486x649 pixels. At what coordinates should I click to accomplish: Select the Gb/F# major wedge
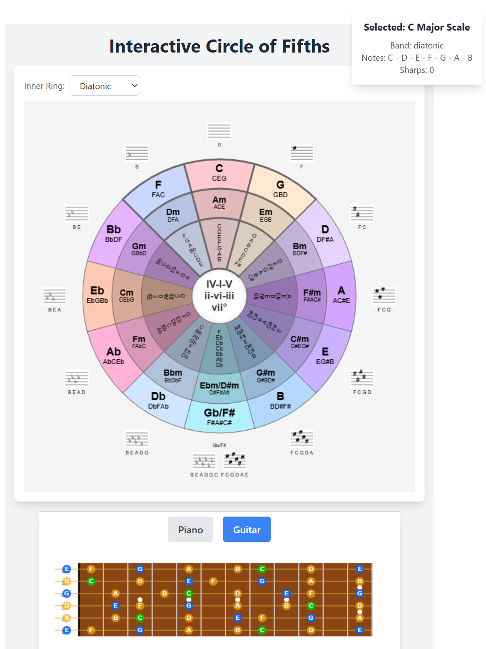tap(219, 417)
